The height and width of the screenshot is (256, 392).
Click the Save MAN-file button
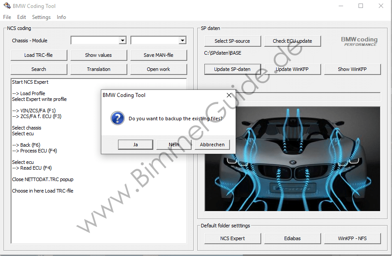click(158, 55)
